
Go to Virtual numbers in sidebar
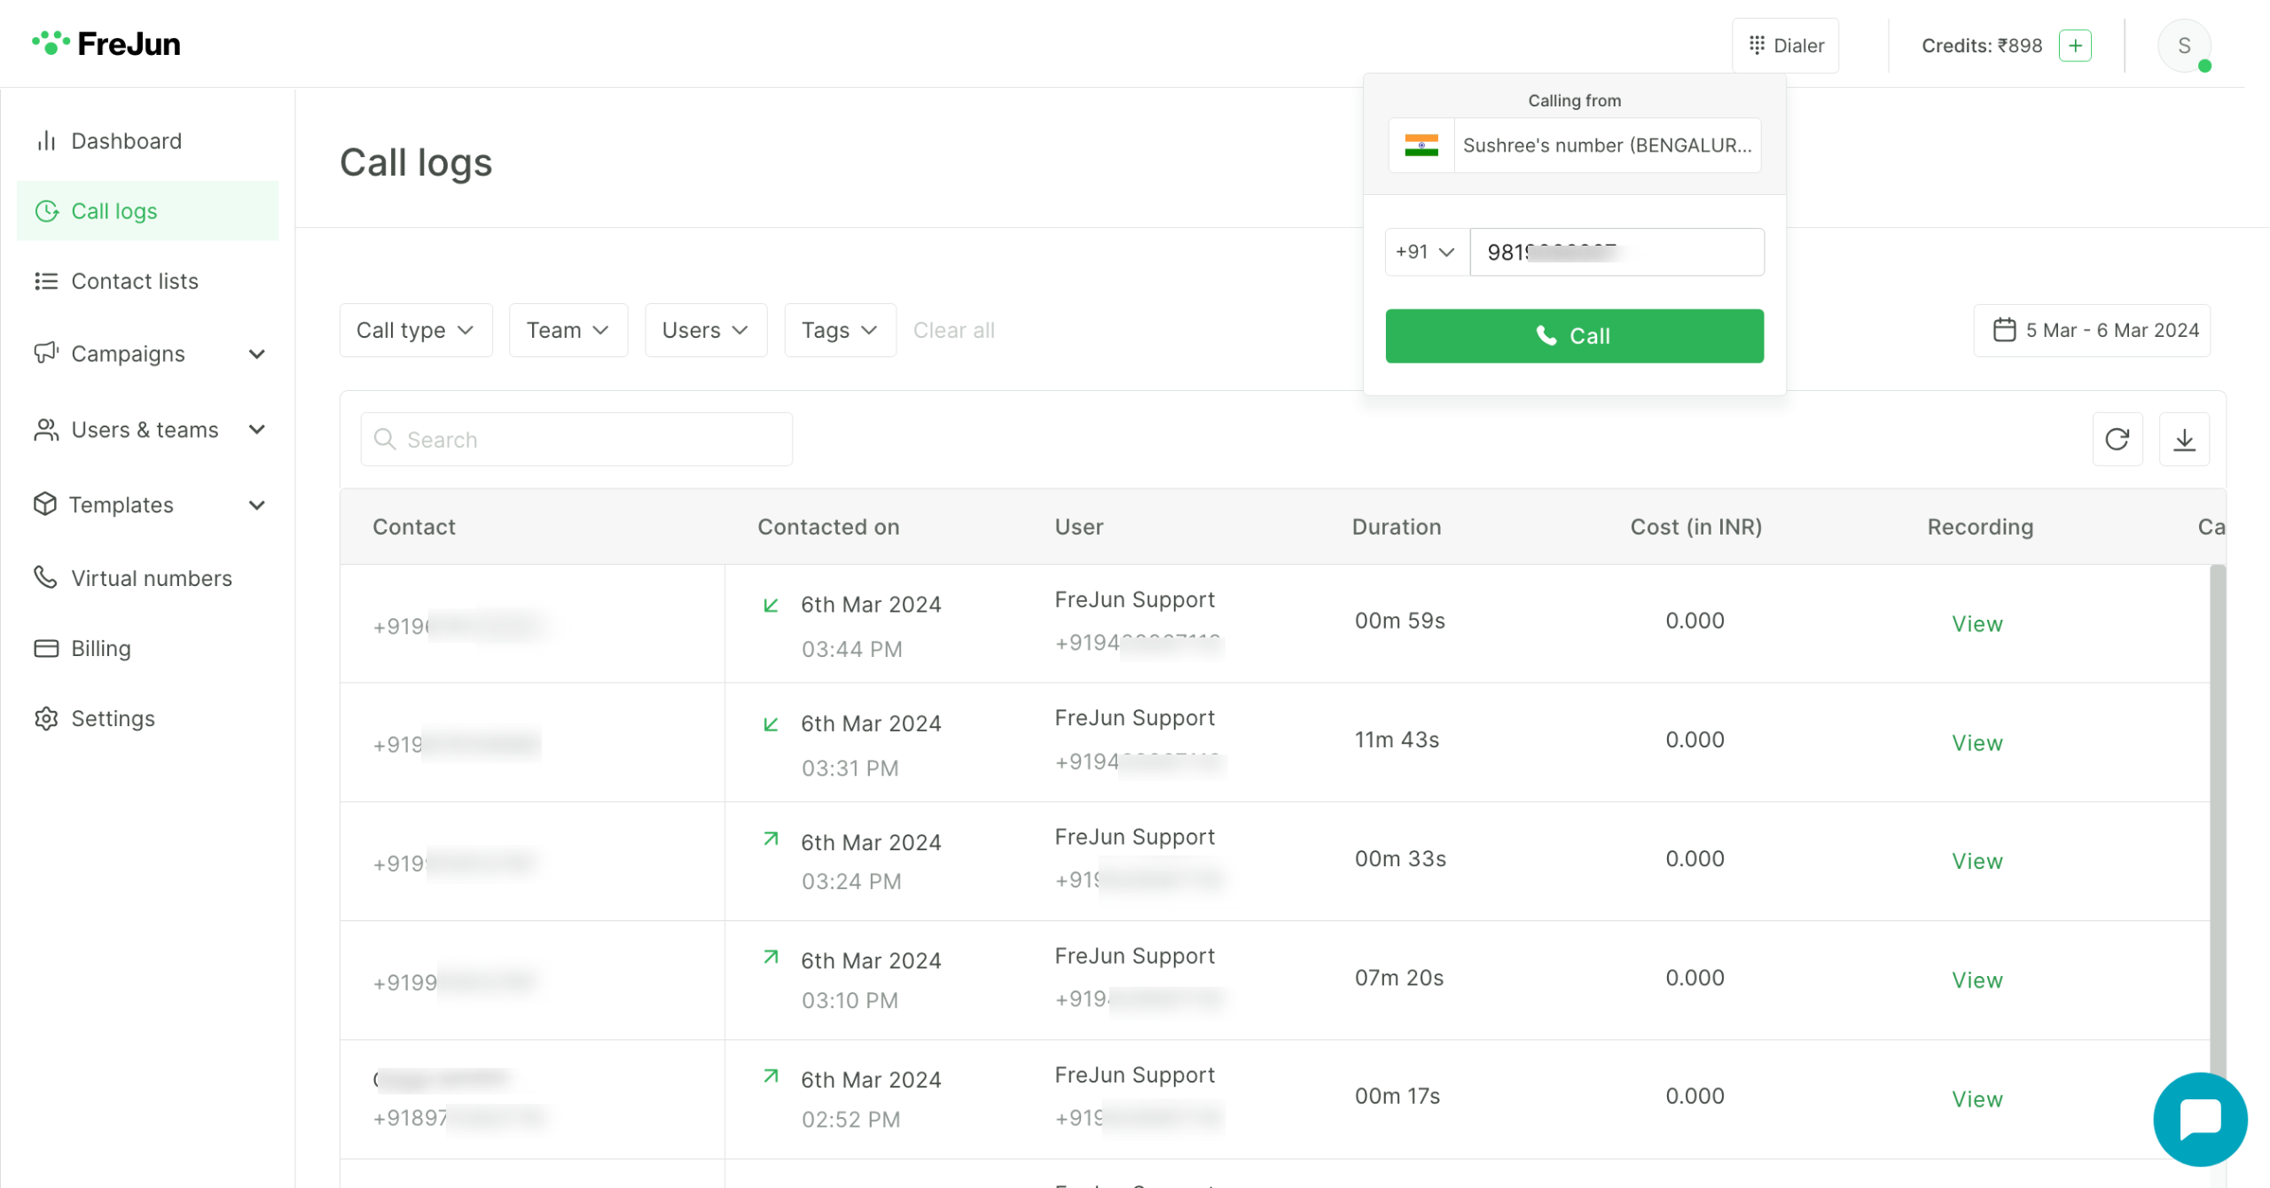point(151,578)
